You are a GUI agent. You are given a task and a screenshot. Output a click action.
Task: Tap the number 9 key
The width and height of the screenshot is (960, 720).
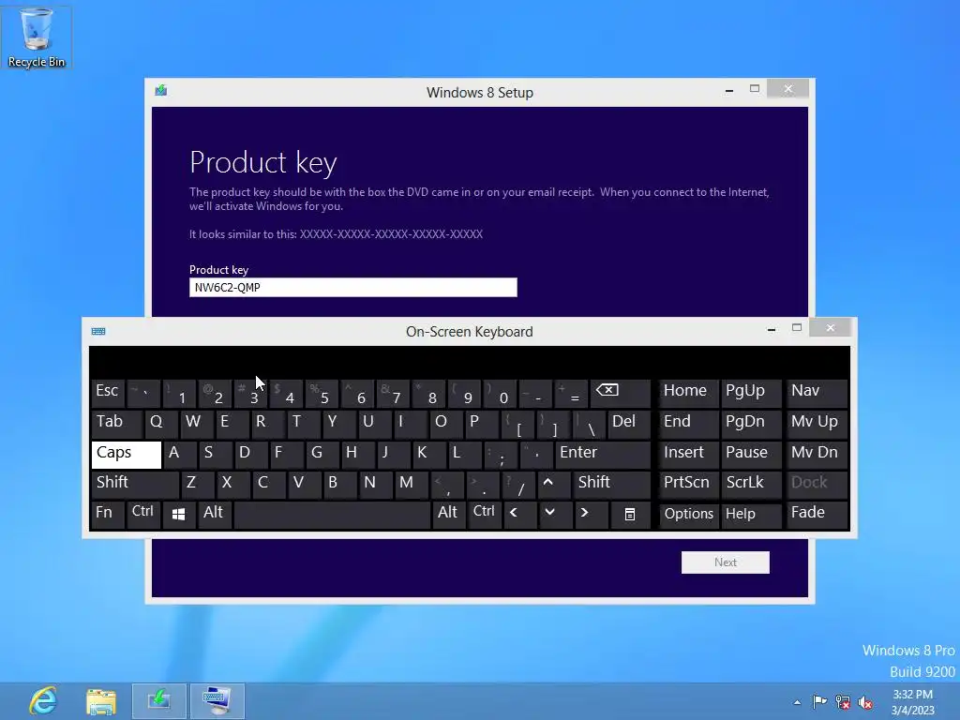pos(463,393)
